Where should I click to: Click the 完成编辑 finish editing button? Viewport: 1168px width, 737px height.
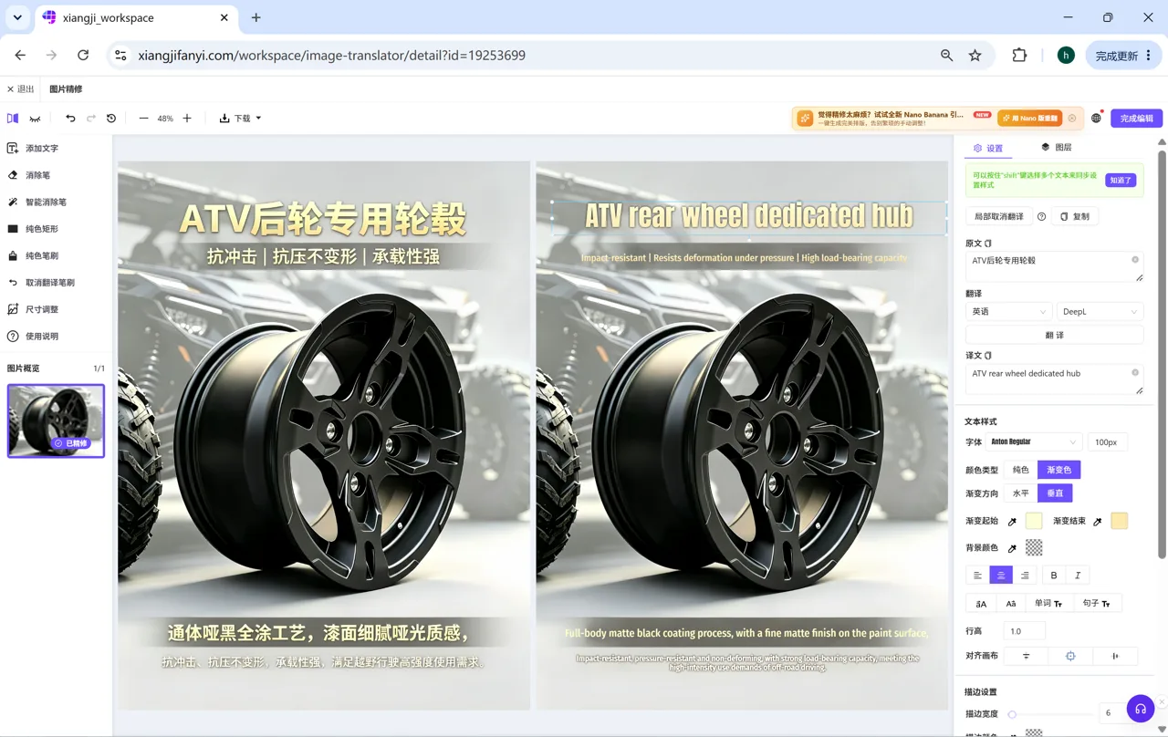pos(1136,119)
